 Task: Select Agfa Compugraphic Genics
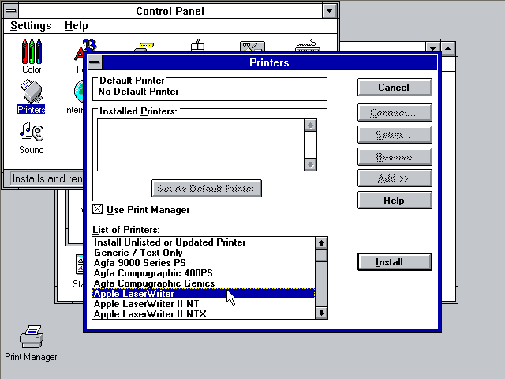pos(204,283)
